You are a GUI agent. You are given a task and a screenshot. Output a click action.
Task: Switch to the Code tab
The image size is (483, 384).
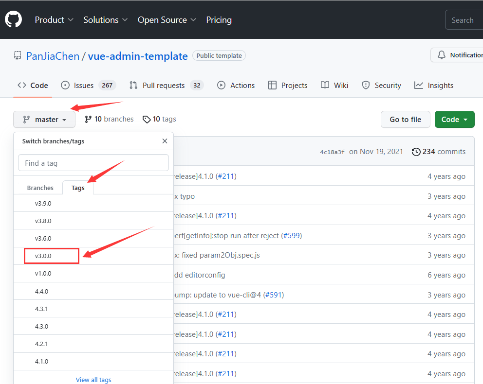[33, 85]
